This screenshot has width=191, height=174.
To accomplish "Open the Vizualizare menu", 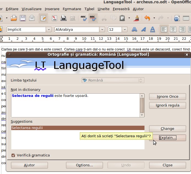I will click(32, 9).
